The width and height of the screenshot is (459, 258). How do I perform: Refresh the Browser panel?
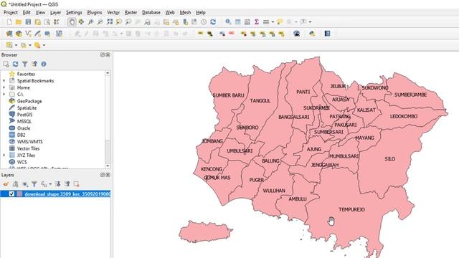(16, 64)
